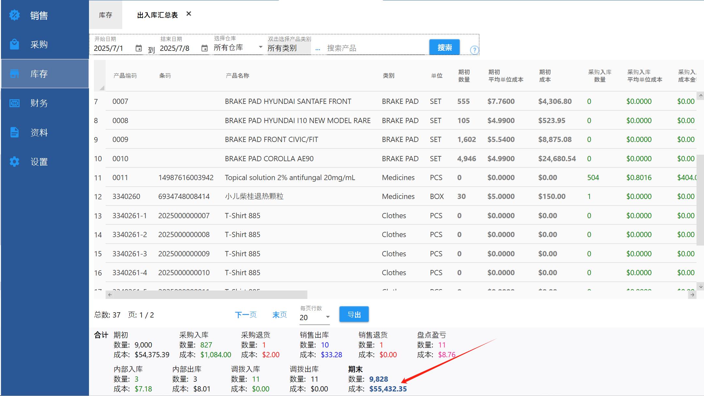Sort by 期初平均单位成本 column header
This screenshot has width=704, height=396.
pos(506,76)
